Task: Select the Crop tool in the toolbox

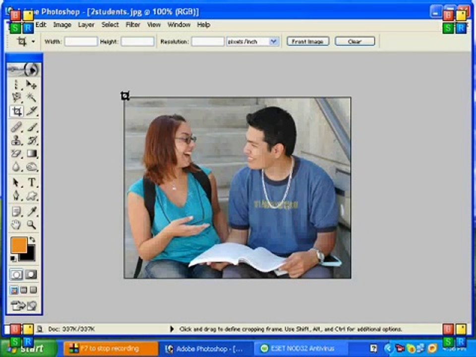Action: point(17,111)
